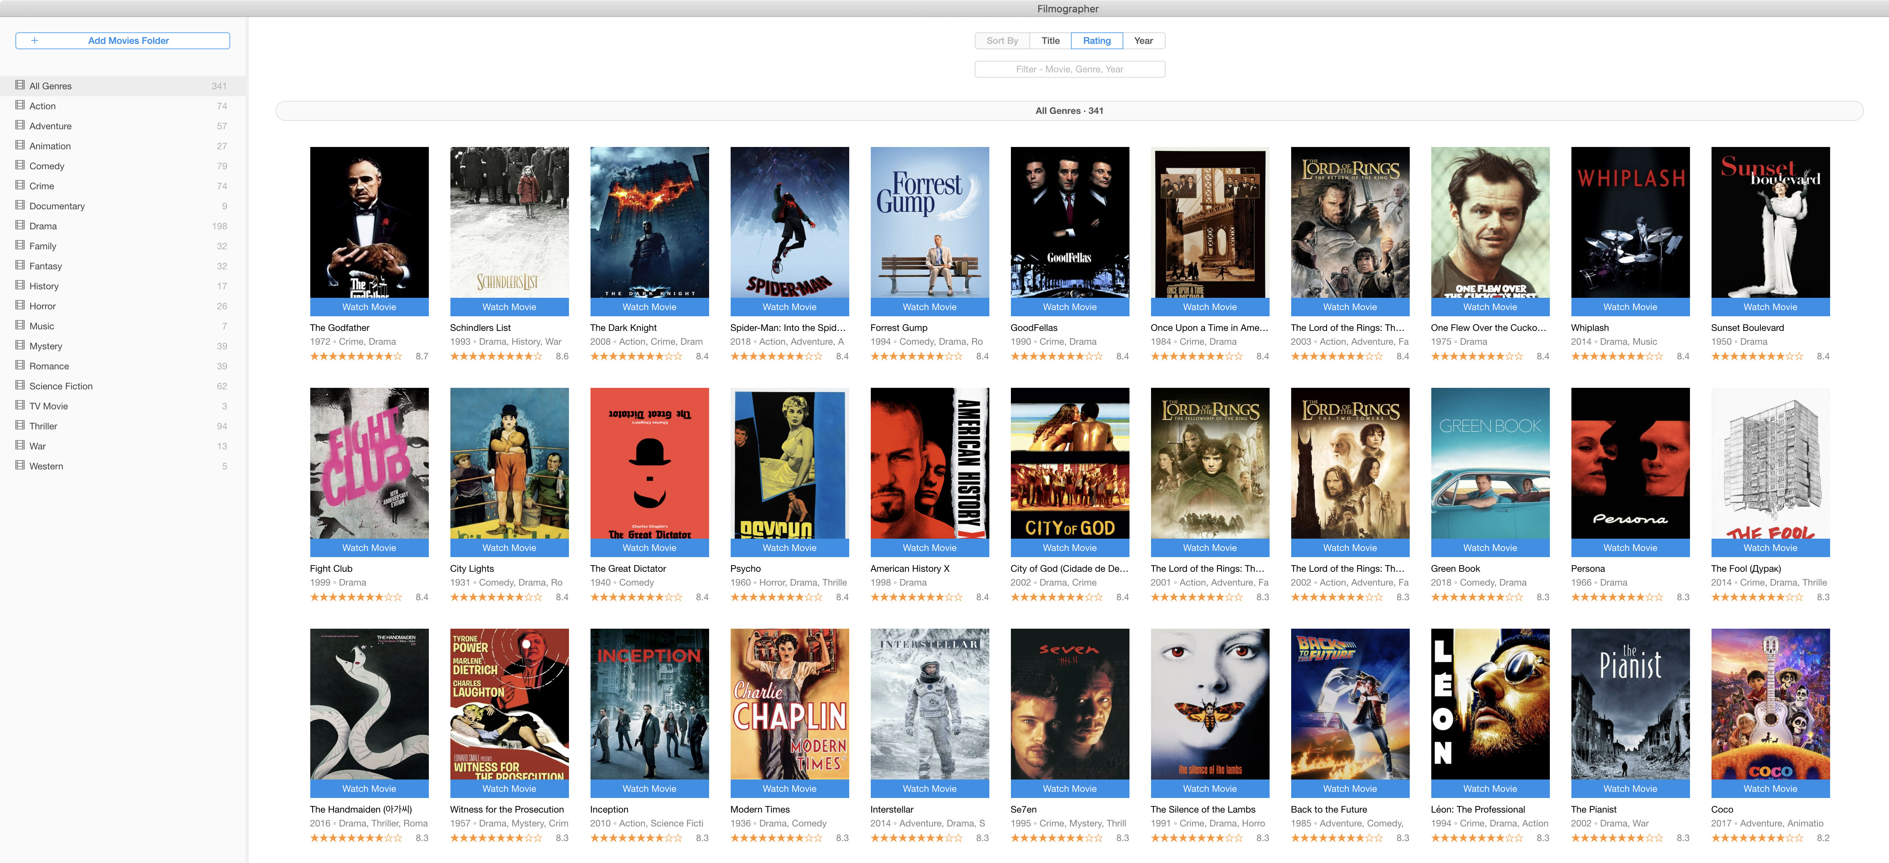Click the film icon beside Action genre
1889x863 pixels.
pos(20,105)
